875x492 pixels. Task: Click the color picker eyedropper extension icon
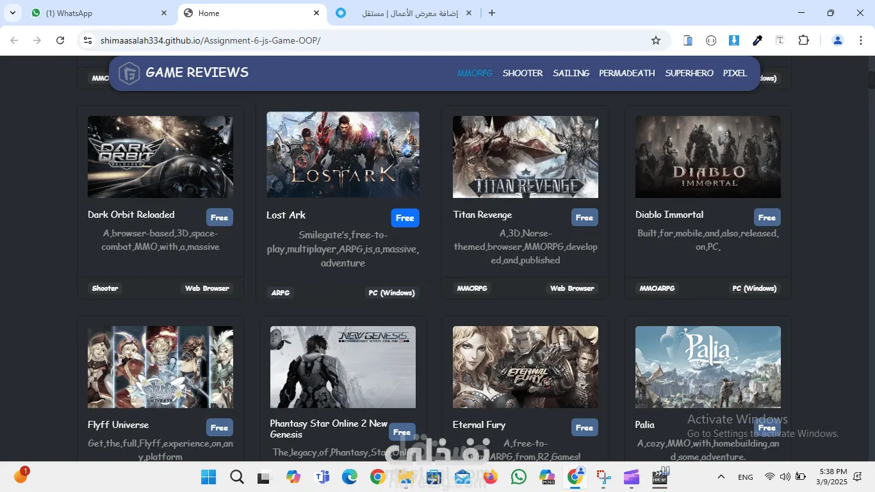(757, 40)
